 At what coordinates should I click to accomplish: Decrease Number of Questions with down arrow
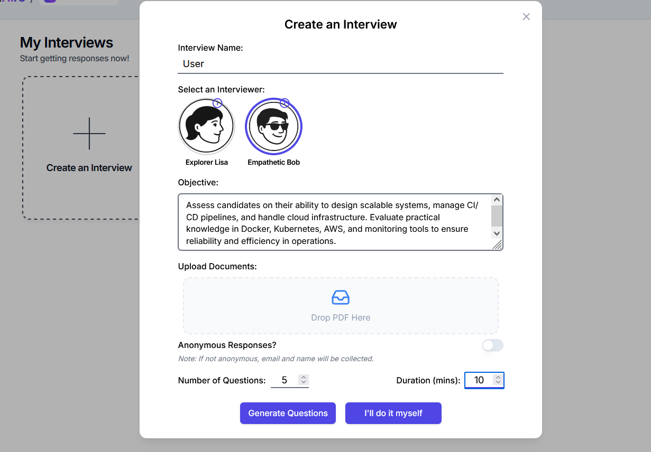[x=303, y=383]
